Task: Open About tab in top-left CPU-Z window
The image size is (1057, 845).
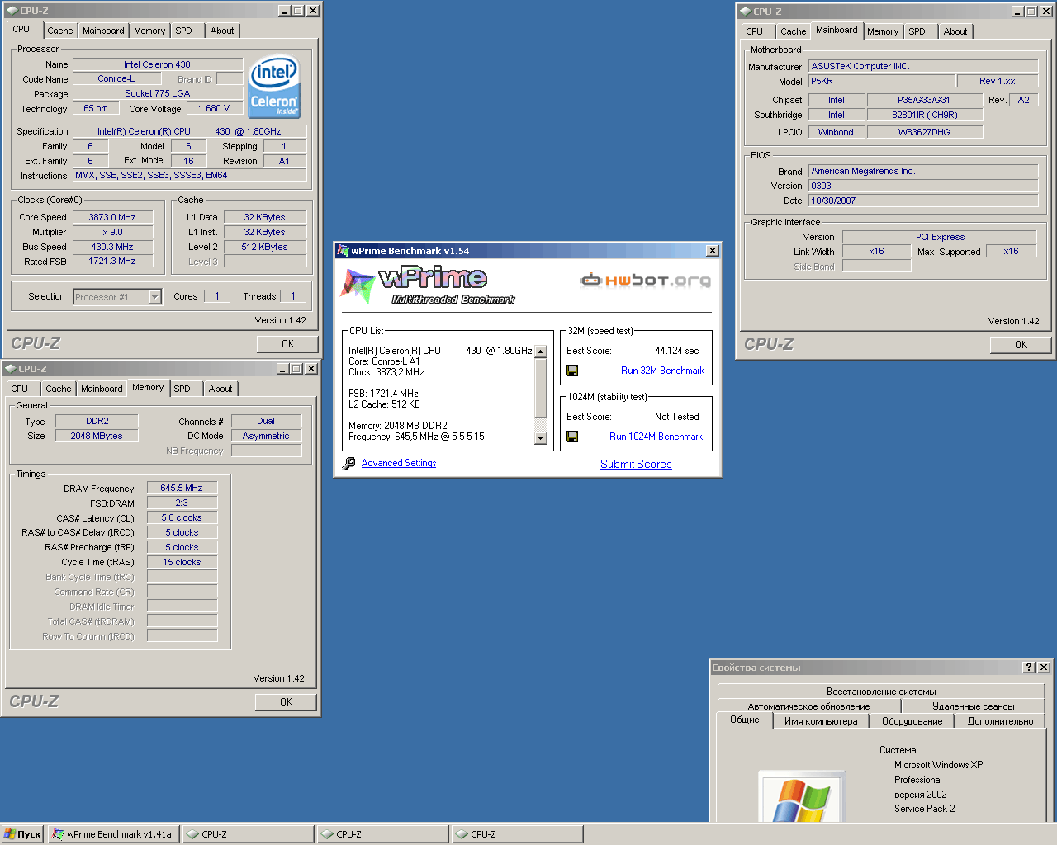Action: 221,31
